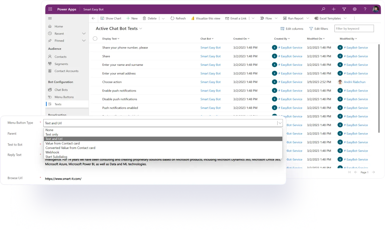Screen dimensions: 385x230
Task: Open the Modified By column header menu
Action: (348, 39)
